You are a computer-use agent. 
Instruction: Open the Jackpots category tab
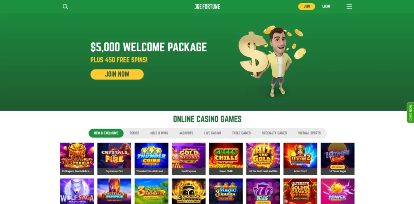[x=186, y=133]
